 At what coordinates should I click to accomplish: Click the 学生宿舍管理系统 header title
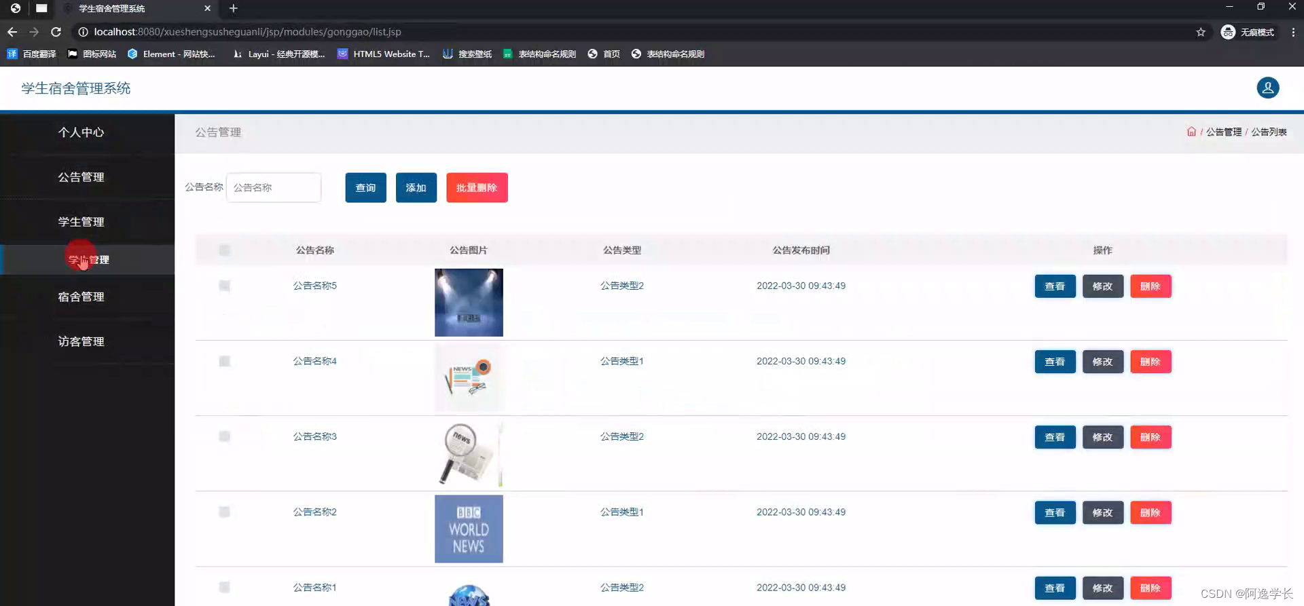pos(76,88)
